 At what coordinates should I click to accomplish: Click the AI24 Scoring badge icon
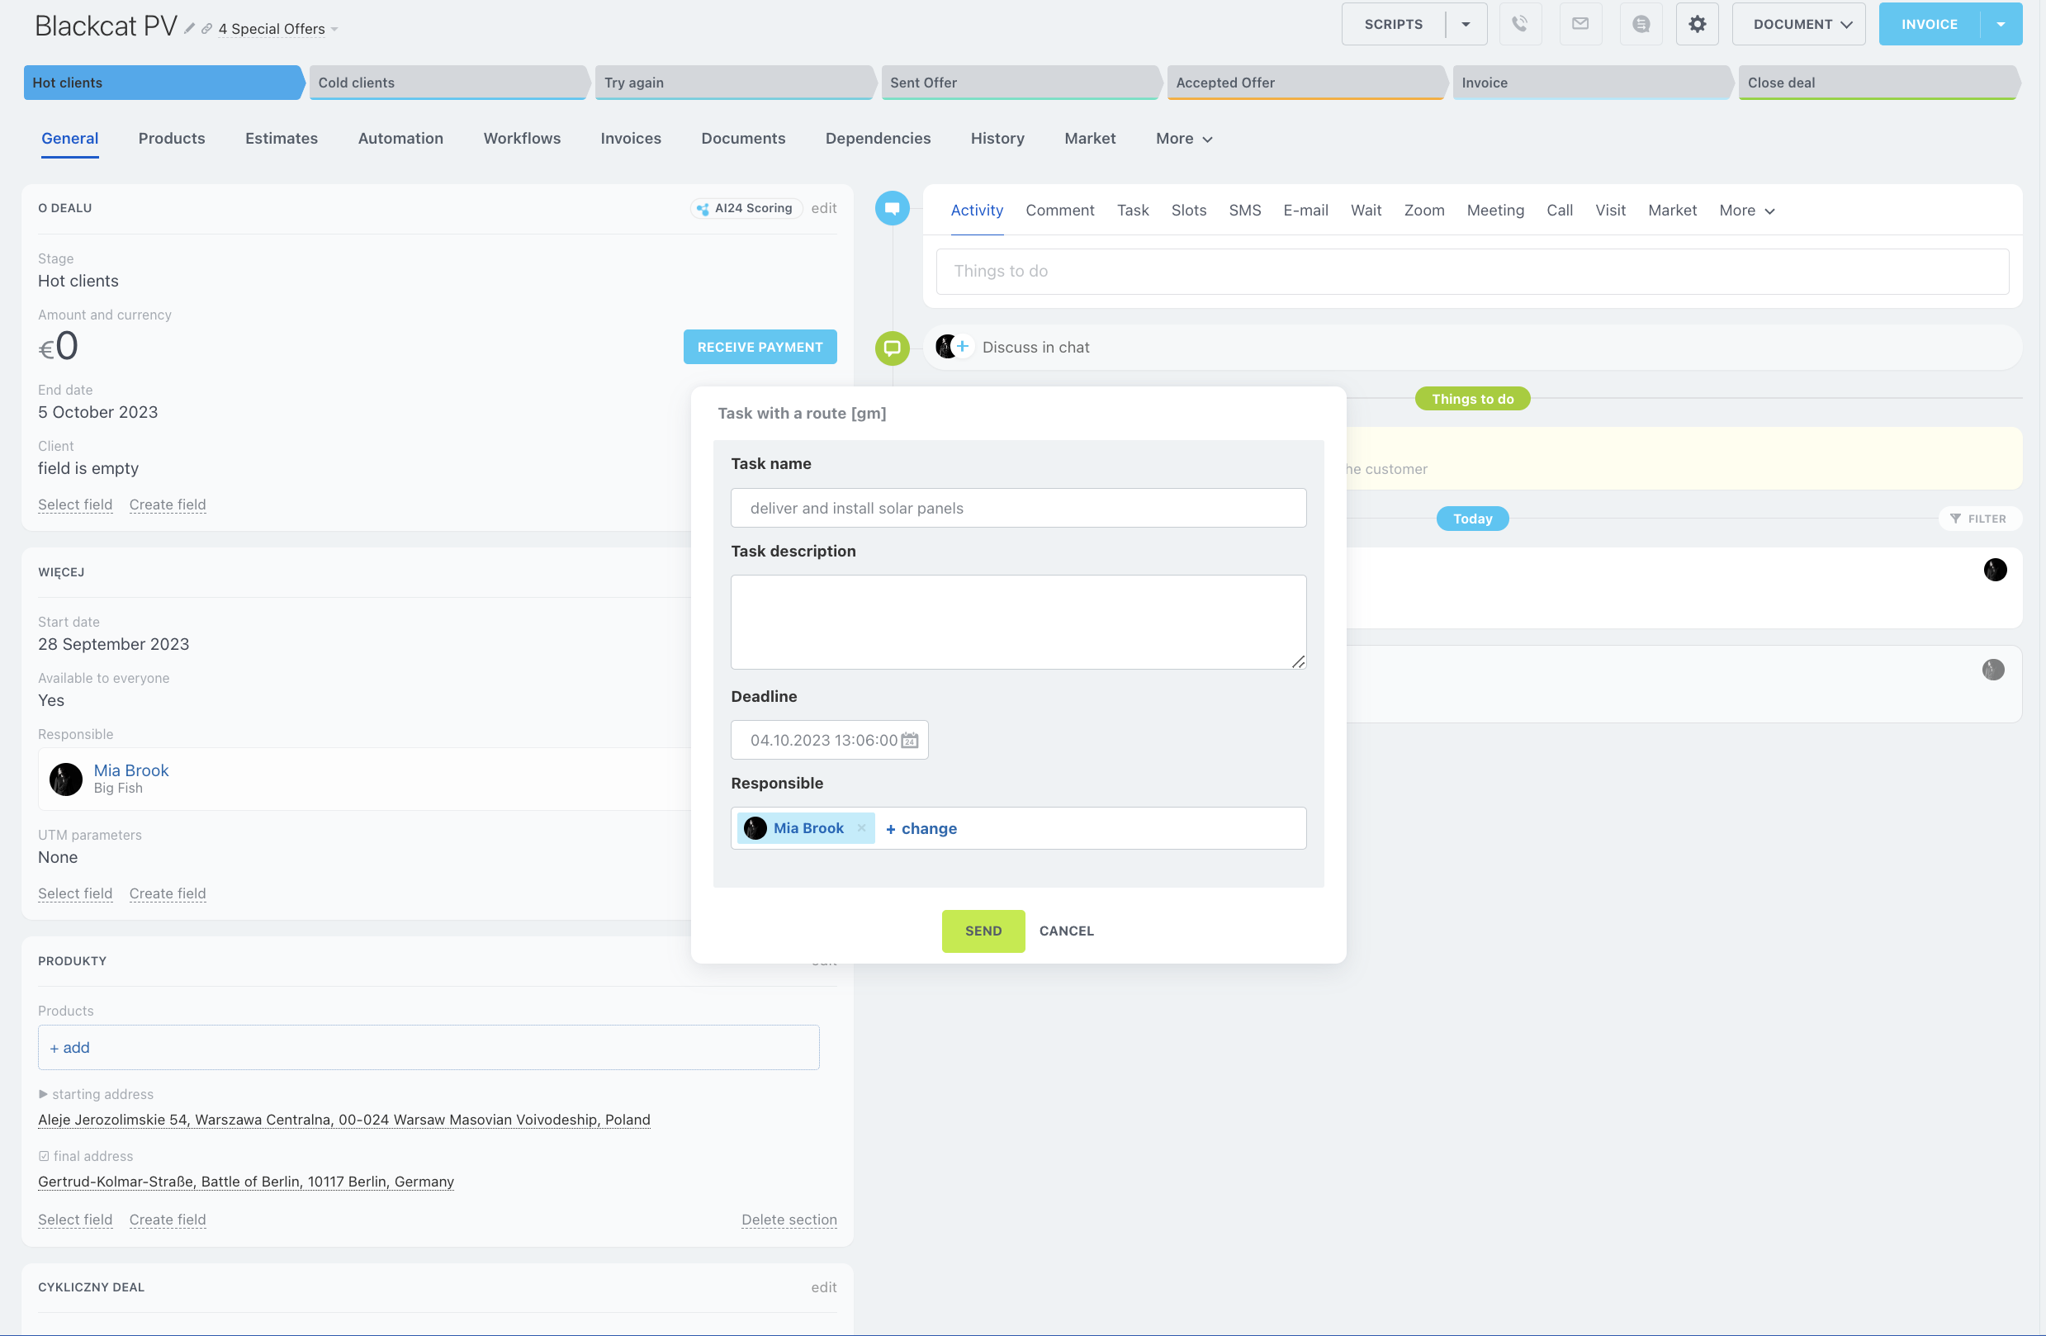coord(703,209)
